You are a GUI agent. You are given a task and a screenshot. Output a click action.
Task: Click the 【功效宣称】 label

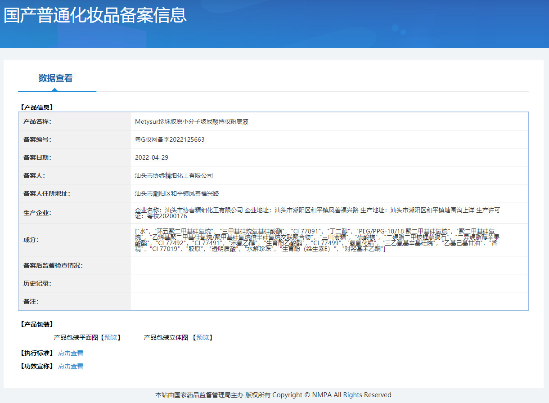click(36, 366)
